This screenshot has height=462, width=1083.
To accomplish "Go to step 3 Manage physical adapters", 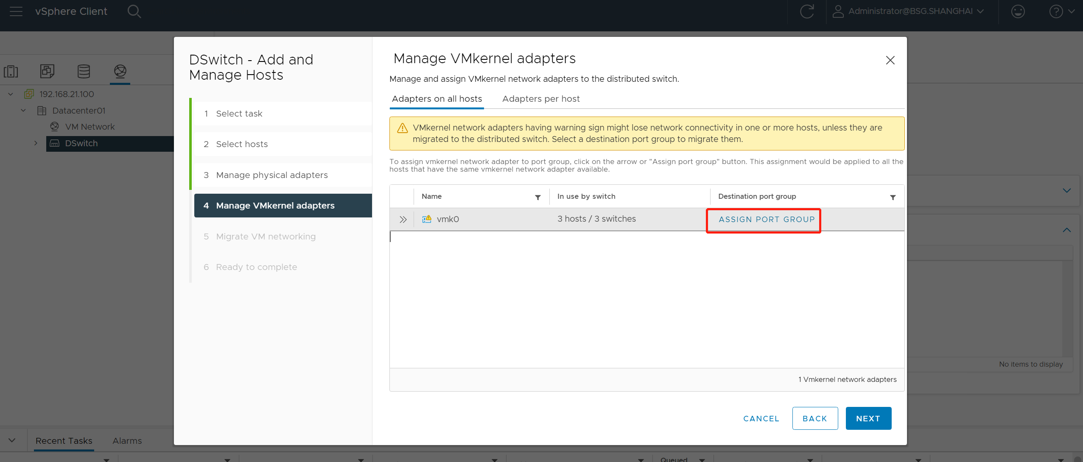I will click(x=271, y=175).
